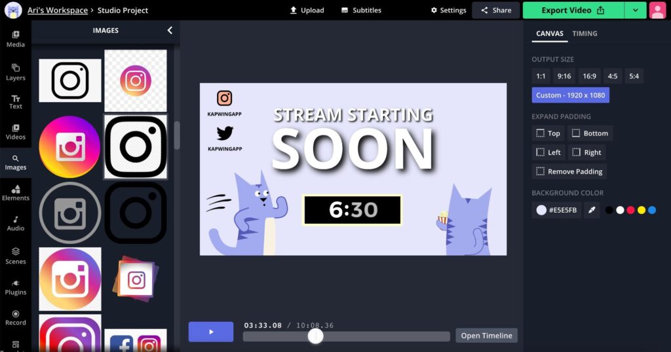The height and width of the screenshot is (352, 671).
Task: Select dark black Instagram logo thumbnail
Action: [136, 213]
